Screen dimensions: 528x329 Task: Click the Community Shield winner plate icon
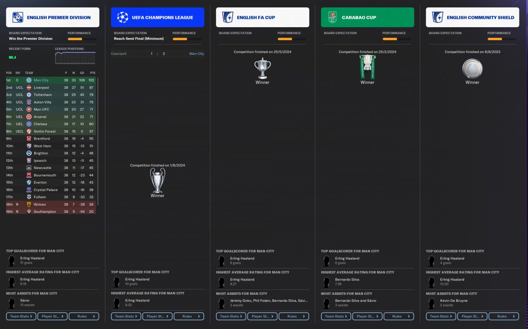[x=472, y=68]
